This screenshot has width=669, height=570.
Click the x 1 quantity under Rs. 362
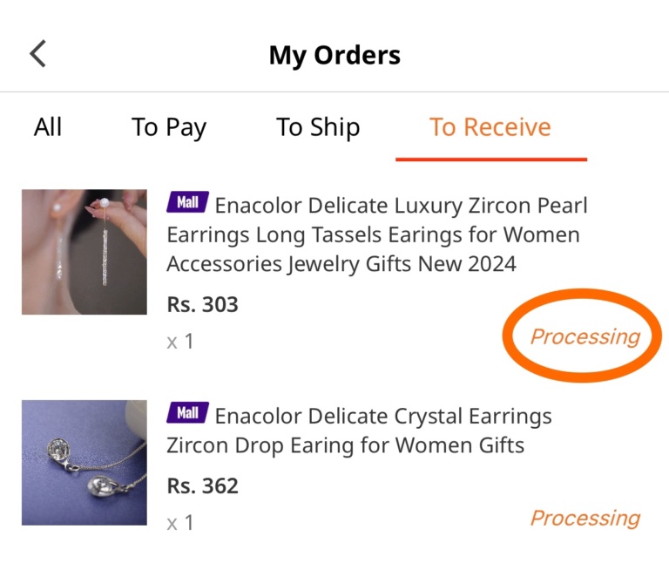pyautogui.click(x=180, y=523)
